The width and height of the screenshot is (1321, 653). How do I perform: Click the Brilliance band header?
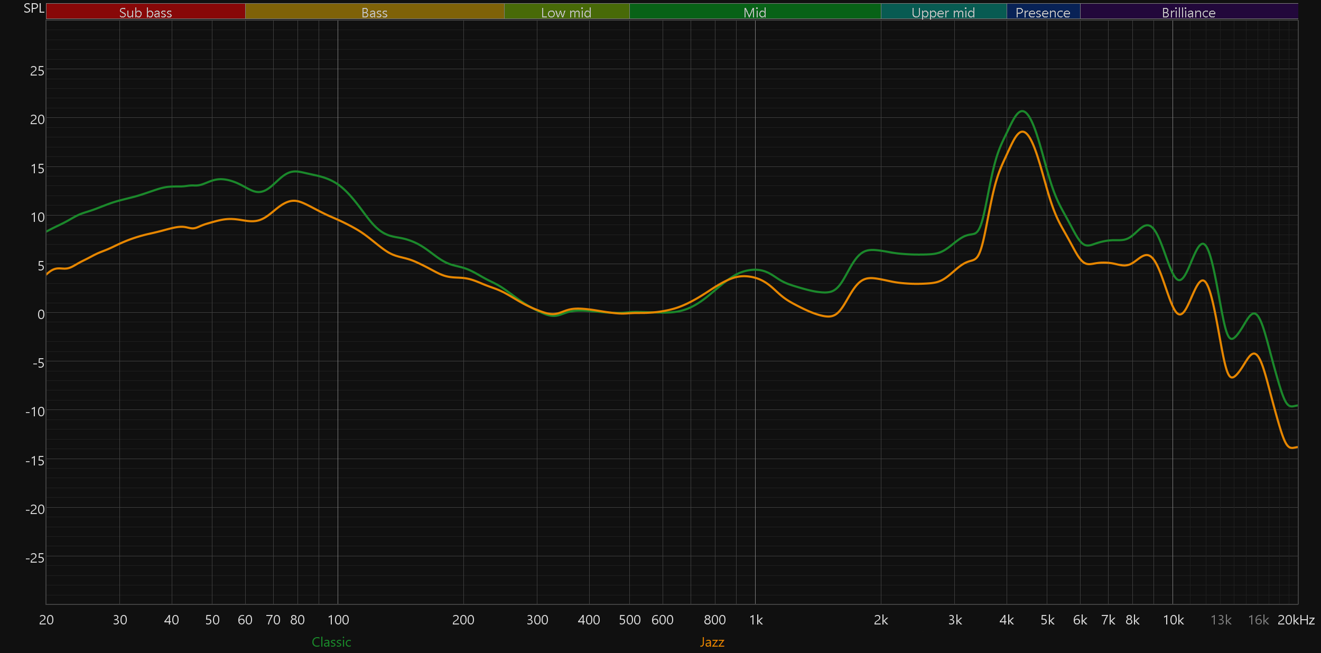pos(1188,12)
